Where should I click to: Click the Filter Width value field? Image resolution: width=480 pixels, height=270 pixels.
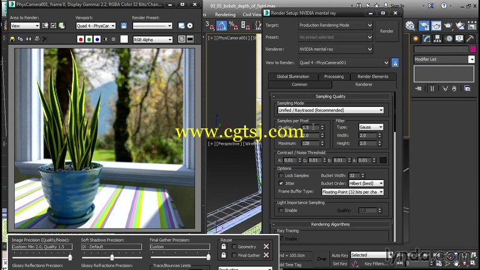368,136
